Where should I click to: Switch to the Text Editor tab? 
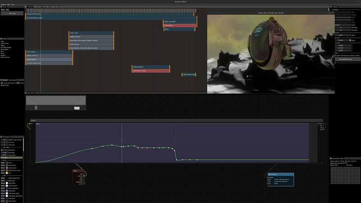tap(46, 7)
